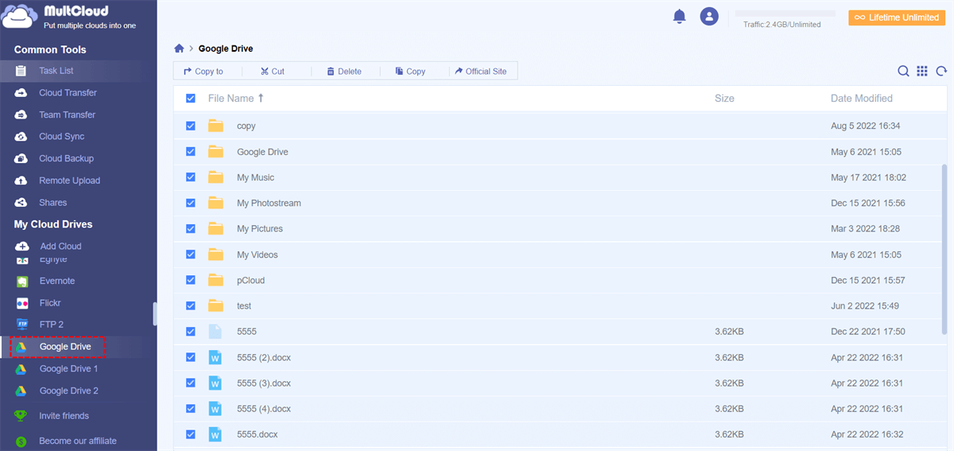Image resolution: width=954 pixels, height=451 pixels.
Task: Go to home via house breadcrumb icon
Action: coord(180,49)
